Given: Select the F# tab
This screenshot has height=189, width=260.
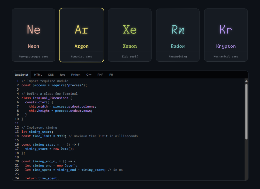Looking at the screenshot, I should click(x=111, y=75).
